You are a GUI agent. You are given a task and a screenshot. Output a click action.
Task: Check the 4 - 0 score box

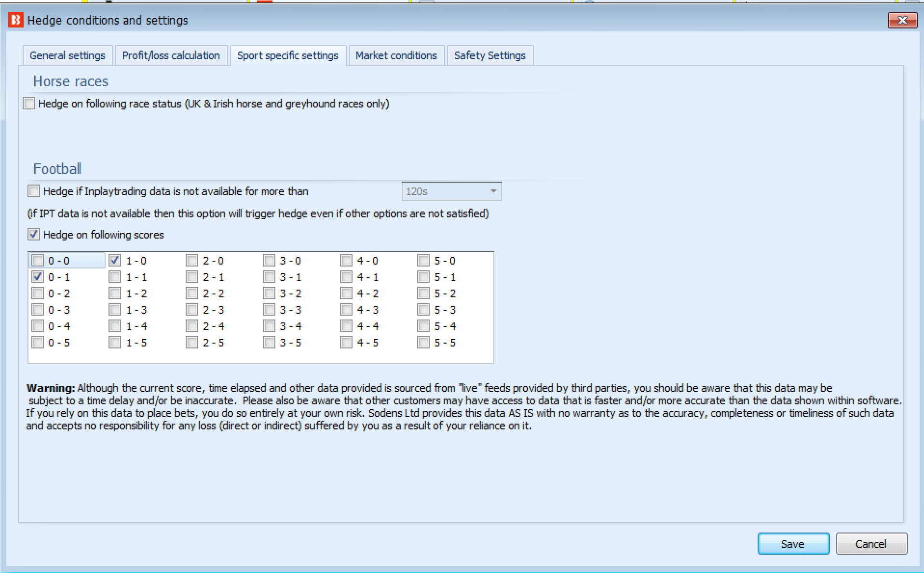pos(346,260)
